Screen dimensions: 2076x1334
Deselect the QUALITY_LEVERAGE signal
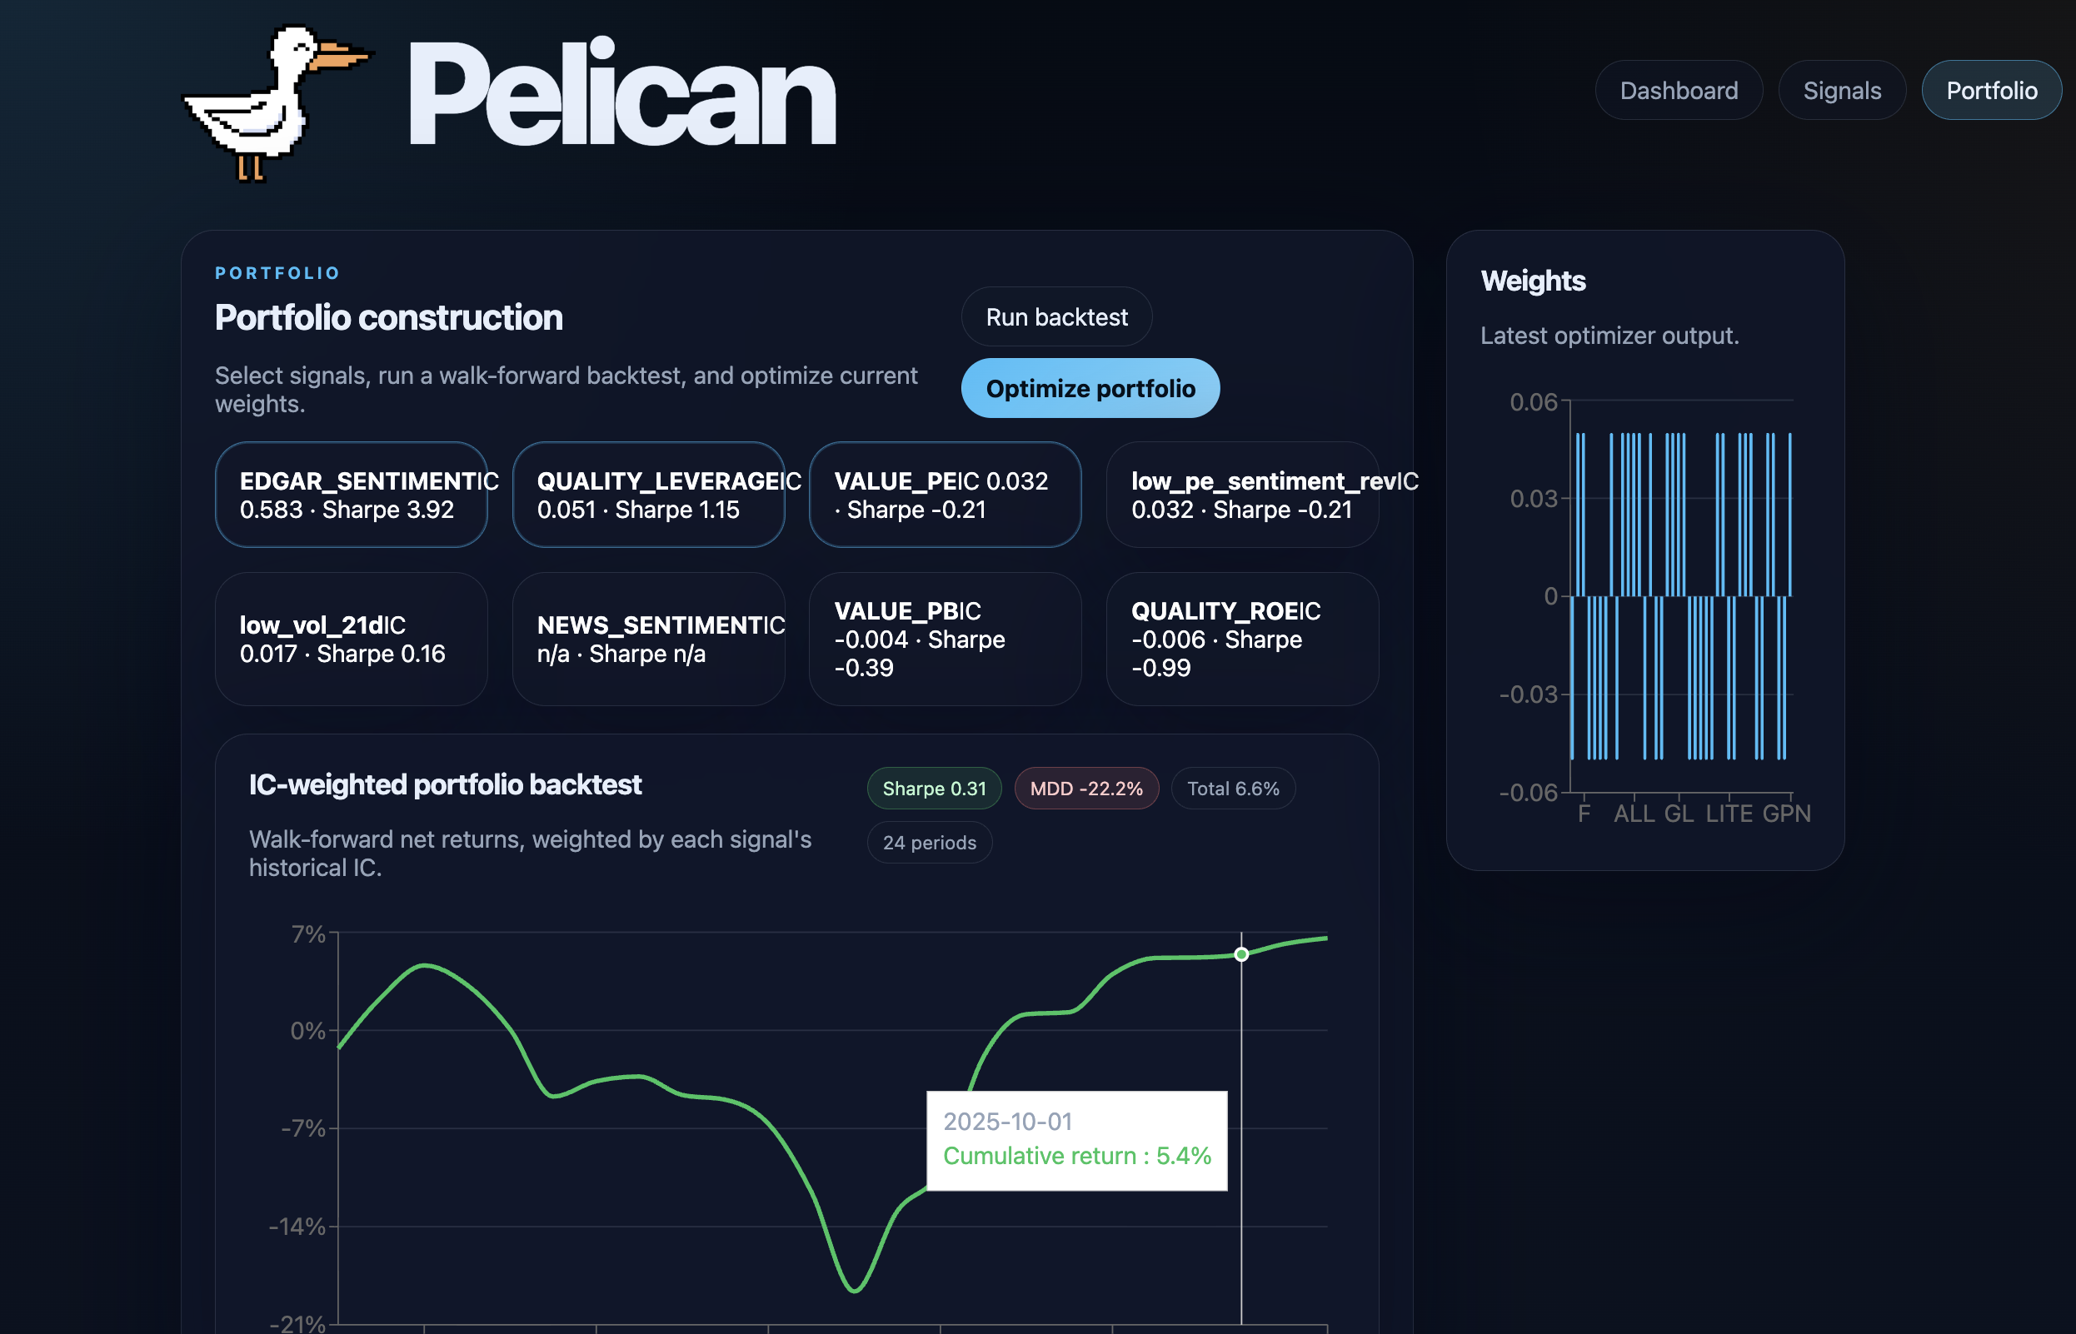[x=648, y=495]
